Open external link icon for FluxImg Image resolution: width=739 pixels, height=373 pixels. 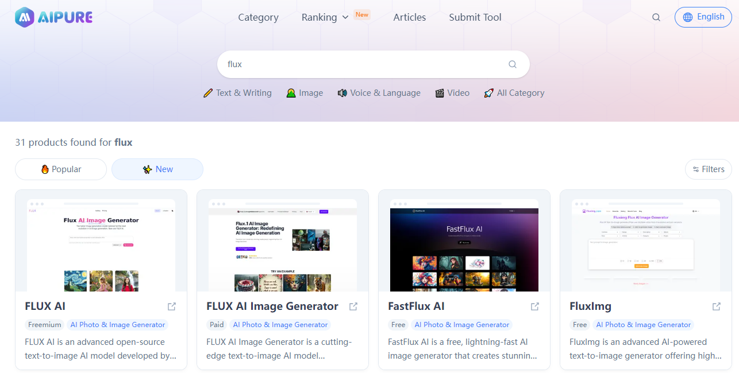[x=717, y=306]
